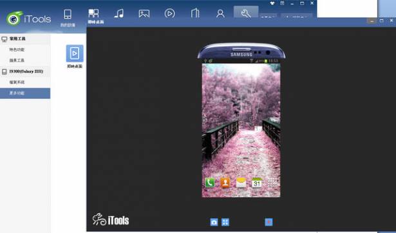Minimize the main iTools window
The image size is (396, 233).
292,3
